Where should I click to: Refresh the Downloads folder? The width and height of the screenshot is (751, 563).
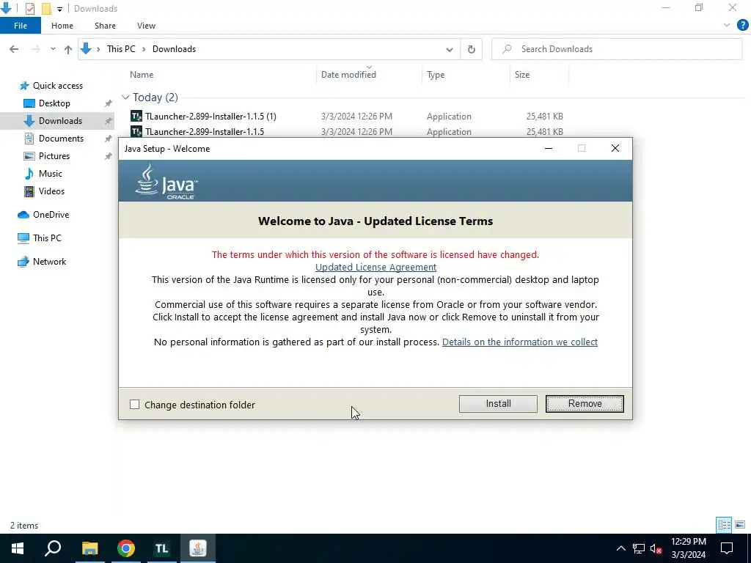click(x=472, y=49)
